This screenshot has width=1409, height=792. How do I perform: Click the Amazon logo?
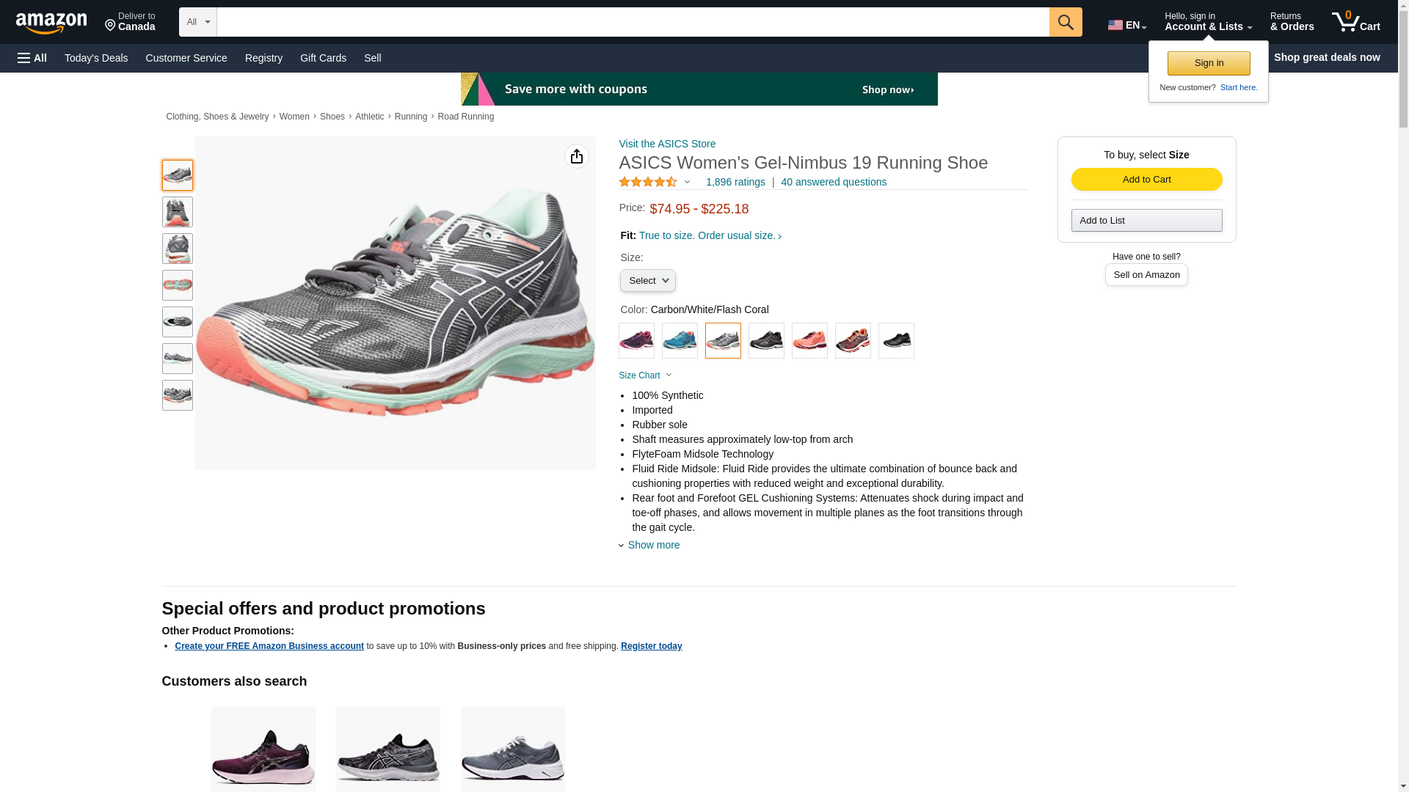click(x=51, y=23)
